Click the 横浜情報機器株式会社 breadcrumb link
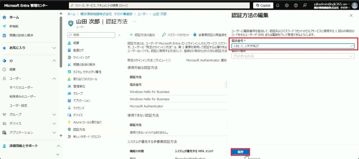359x159 pixels. (x=107, y=14)
